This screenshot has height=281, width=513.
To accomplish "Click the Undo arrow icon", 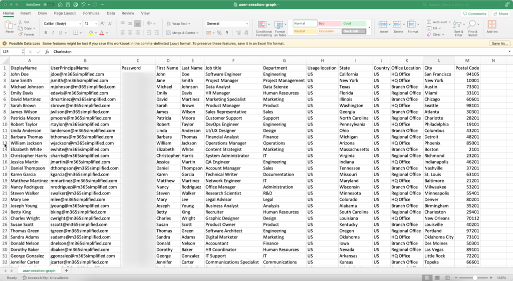I will click(84, 4).
